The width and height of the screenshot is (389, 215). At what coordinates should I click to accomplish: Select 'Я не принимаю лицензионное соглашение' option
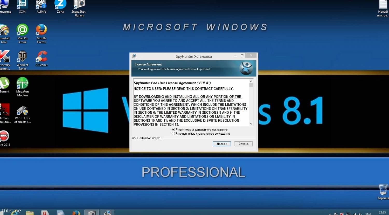(173, 134)
